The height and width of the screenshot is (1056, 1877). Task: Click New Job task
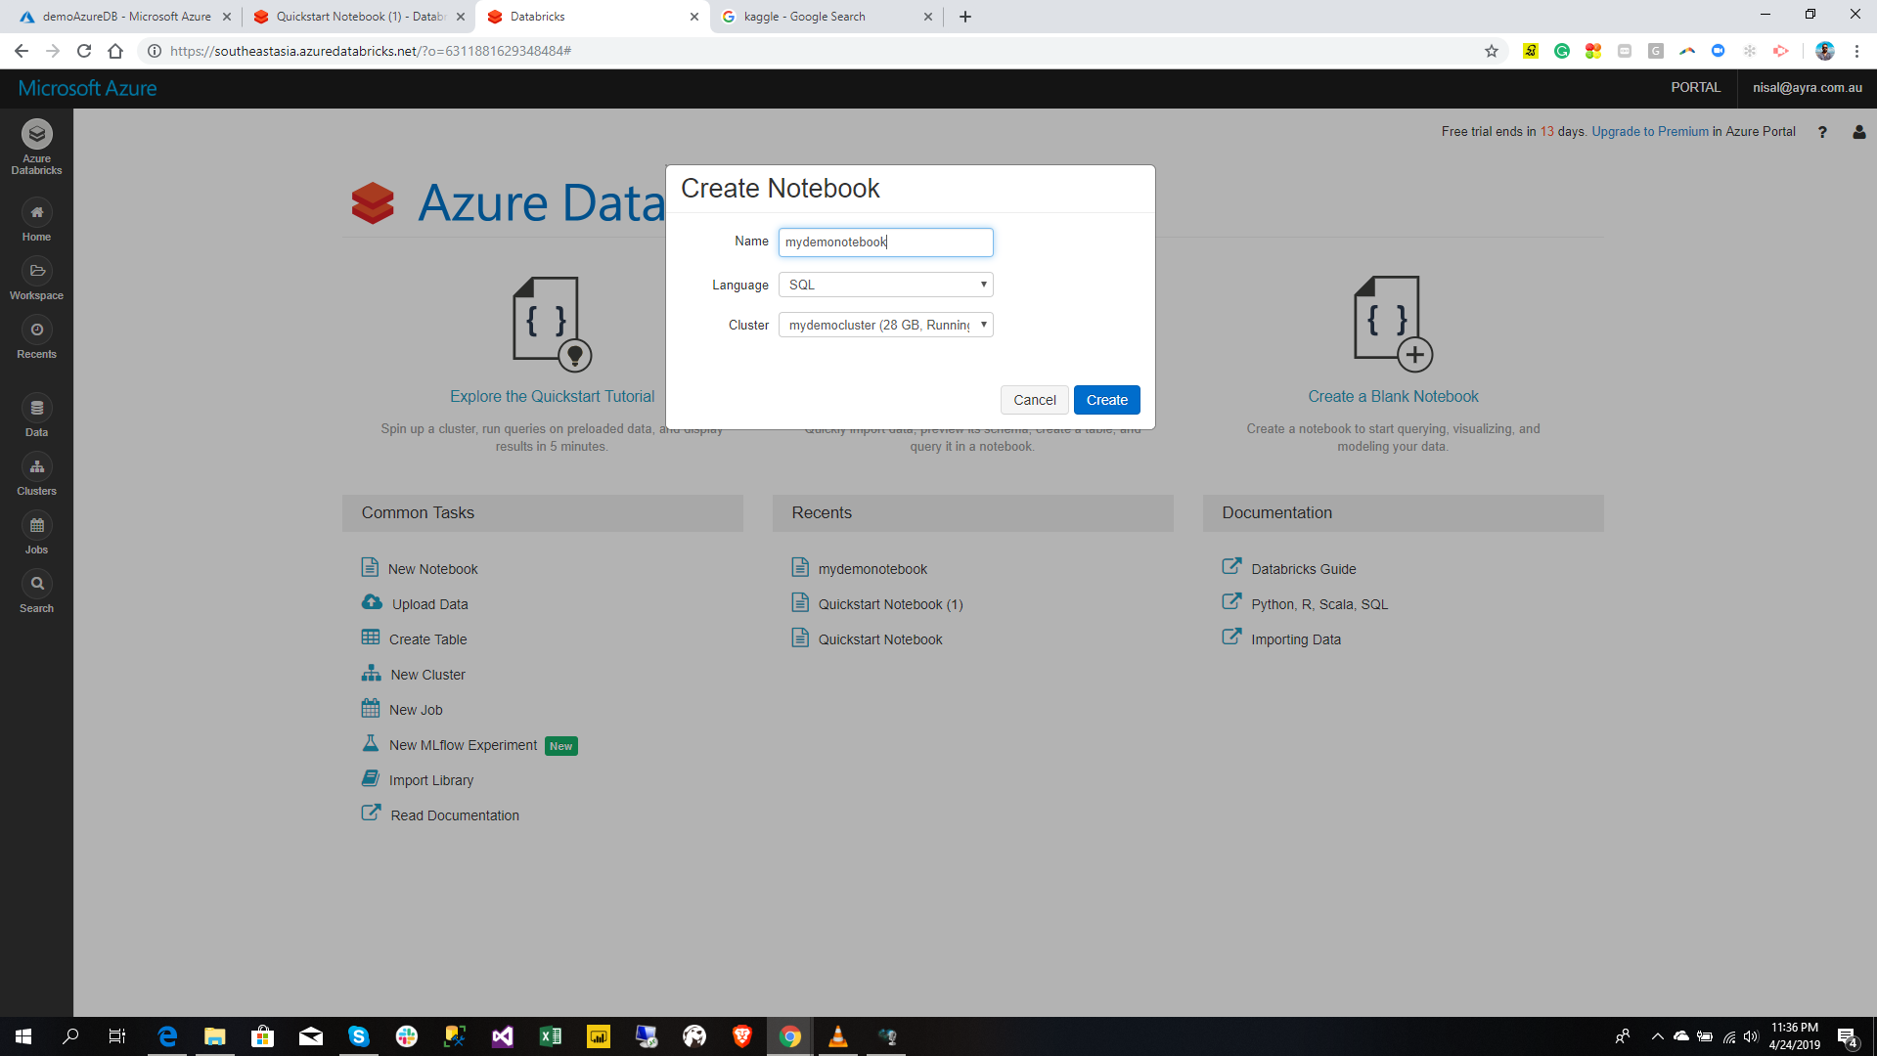pos(402,709)
